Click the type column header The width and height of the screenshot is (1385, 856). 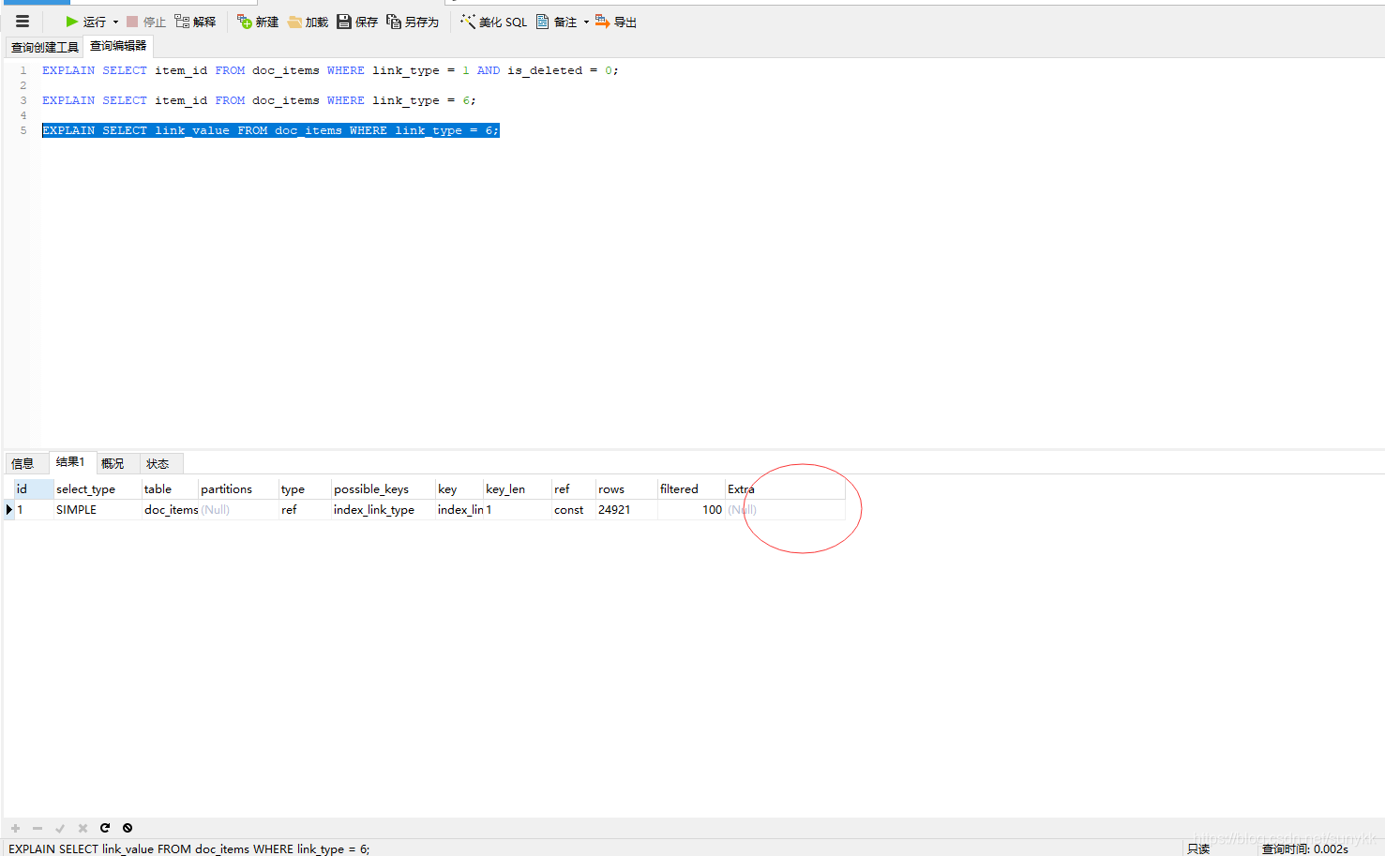pos(305,489)
